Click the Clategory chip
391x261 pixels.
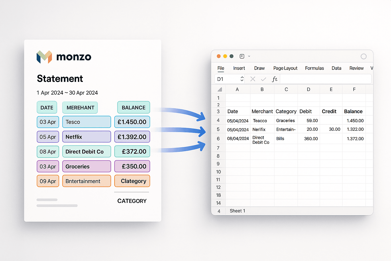pyautogui.click(x=132, y=181)
